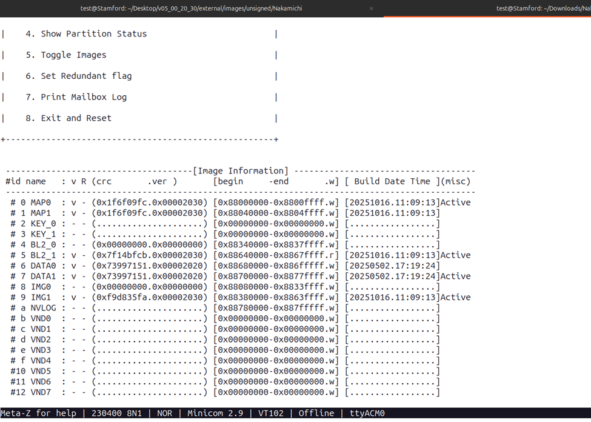Click the 'VND2' row name
The image size is (591, 422).
point(41,340)
